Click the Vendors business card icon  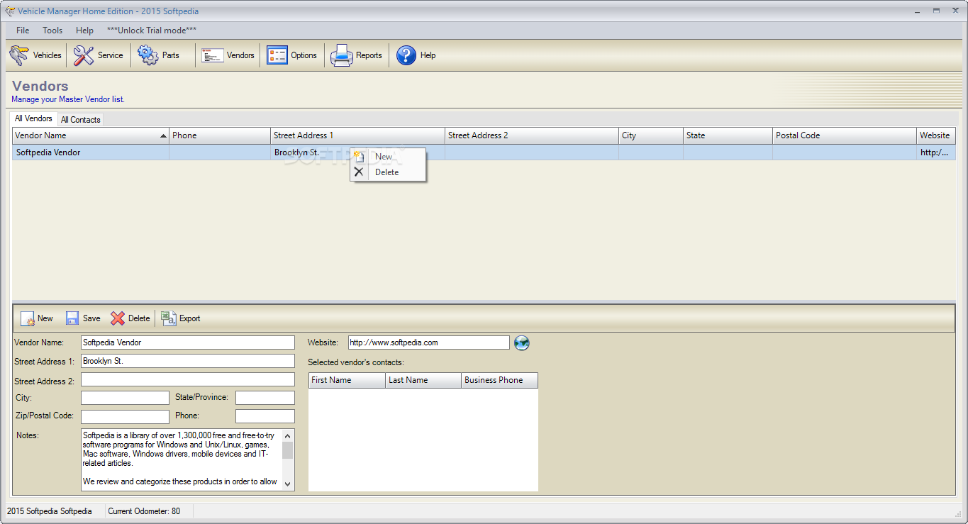tap(212, 55)
